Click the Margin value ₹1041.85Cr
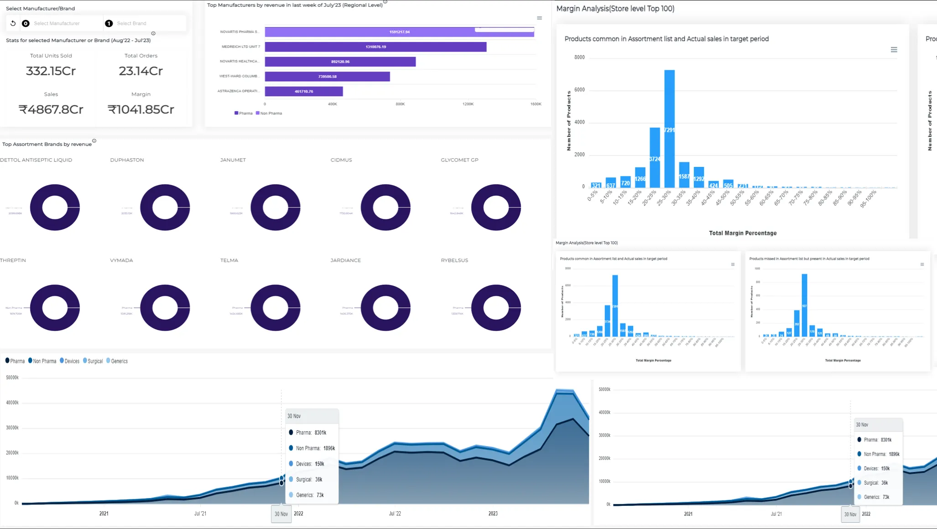The height and width of the screenshot is (529, 937). 141,109
